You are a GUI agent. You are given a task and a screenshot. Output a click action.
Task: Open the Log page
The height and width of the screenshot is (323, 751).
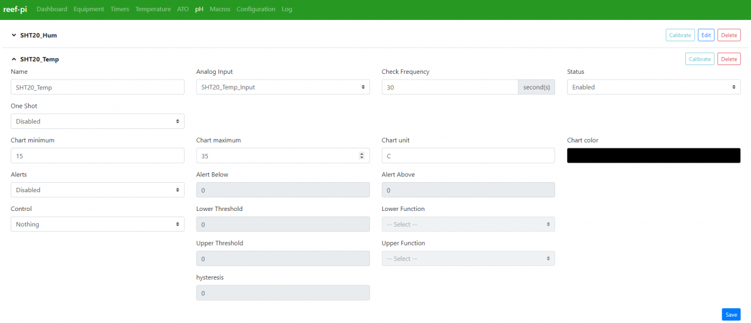pyautogui.click(x=287, y=9)
